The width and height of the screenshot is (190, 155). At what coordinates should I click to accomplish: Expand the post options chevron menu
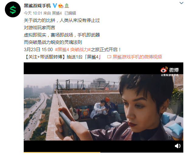click(181, 3)
